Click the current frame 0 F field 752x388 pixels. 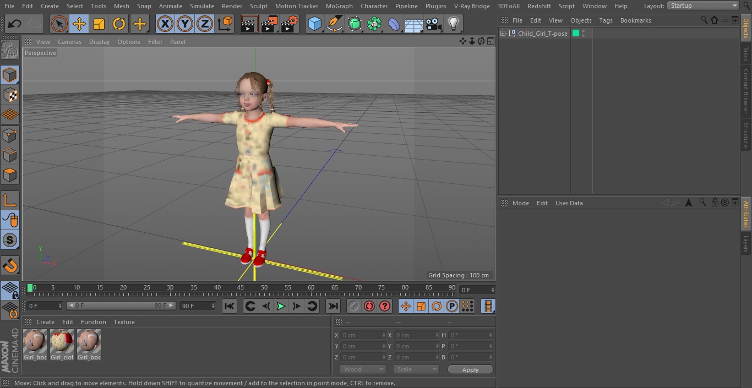click(x=45, y=305)
